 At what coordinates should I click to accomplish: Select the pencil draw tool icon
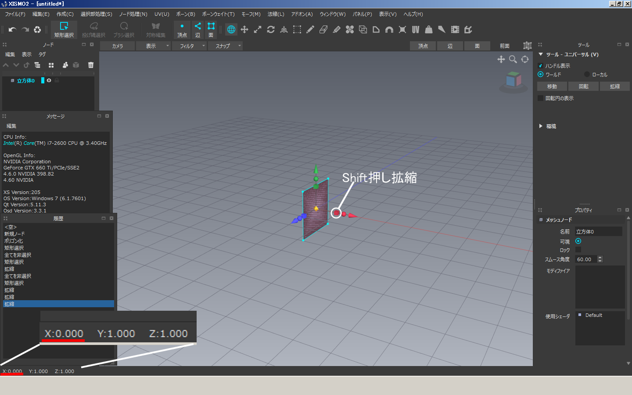pos(310,29)
